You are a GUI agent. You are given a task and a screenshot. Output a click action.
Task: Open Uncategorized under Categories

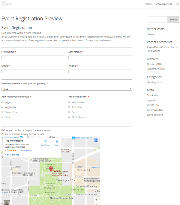point(154,82)
